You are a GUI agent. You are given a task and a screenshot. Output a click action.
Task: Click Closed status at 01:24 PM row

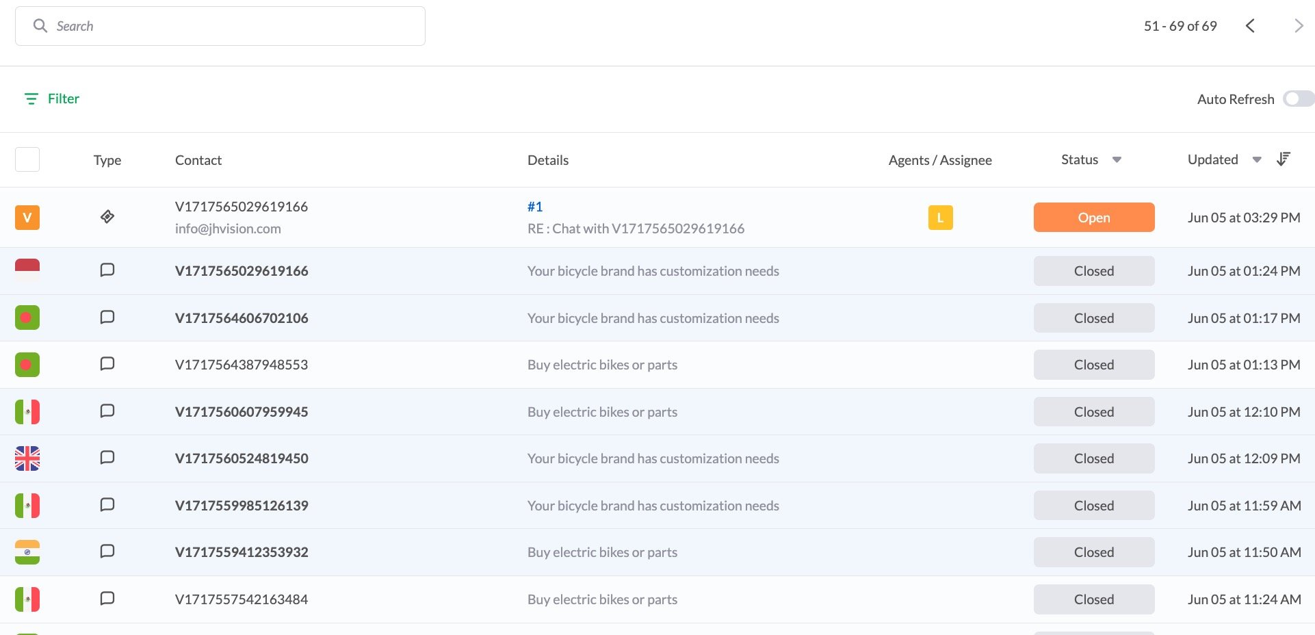(x=1094, y=271)
